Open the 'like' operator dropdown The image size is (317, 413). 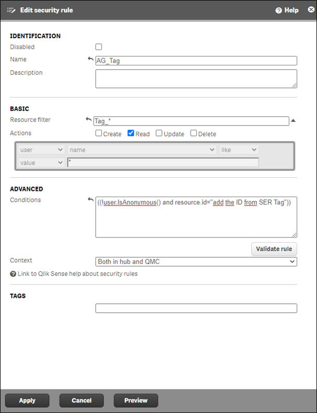pyautogui.click(x=239, y=150)
